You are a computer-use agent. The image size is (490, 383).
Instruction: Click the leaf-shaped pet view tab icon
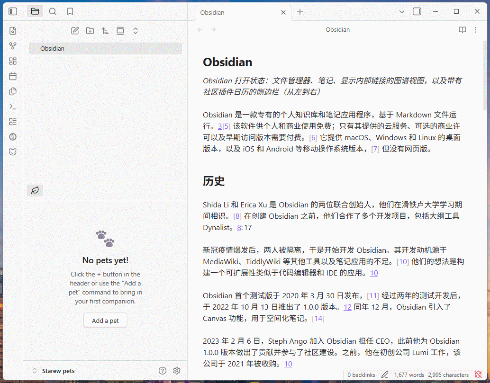click(35, 190)
